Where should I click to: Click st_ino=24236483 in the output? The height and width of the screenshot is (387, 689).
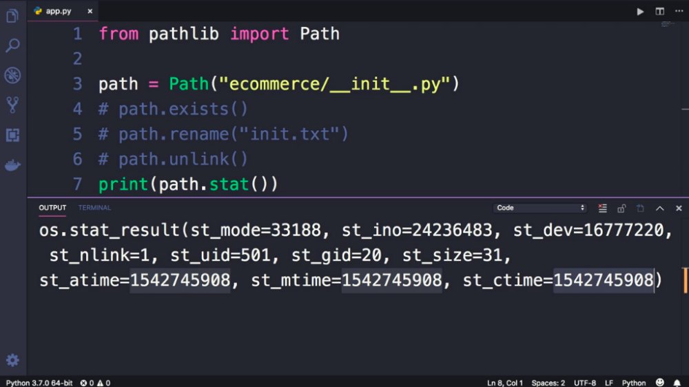coord(417,230)
